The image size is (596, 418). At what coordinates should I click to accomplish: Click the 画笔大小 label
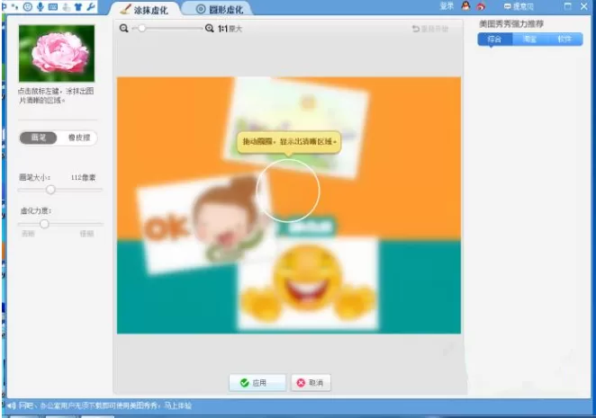click(34, 177)
